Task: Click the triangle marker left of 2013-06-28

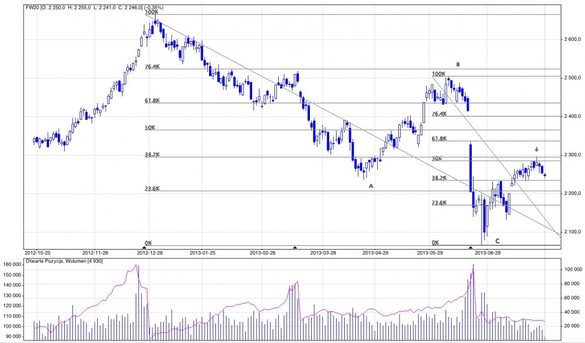Action: point(470,247)
